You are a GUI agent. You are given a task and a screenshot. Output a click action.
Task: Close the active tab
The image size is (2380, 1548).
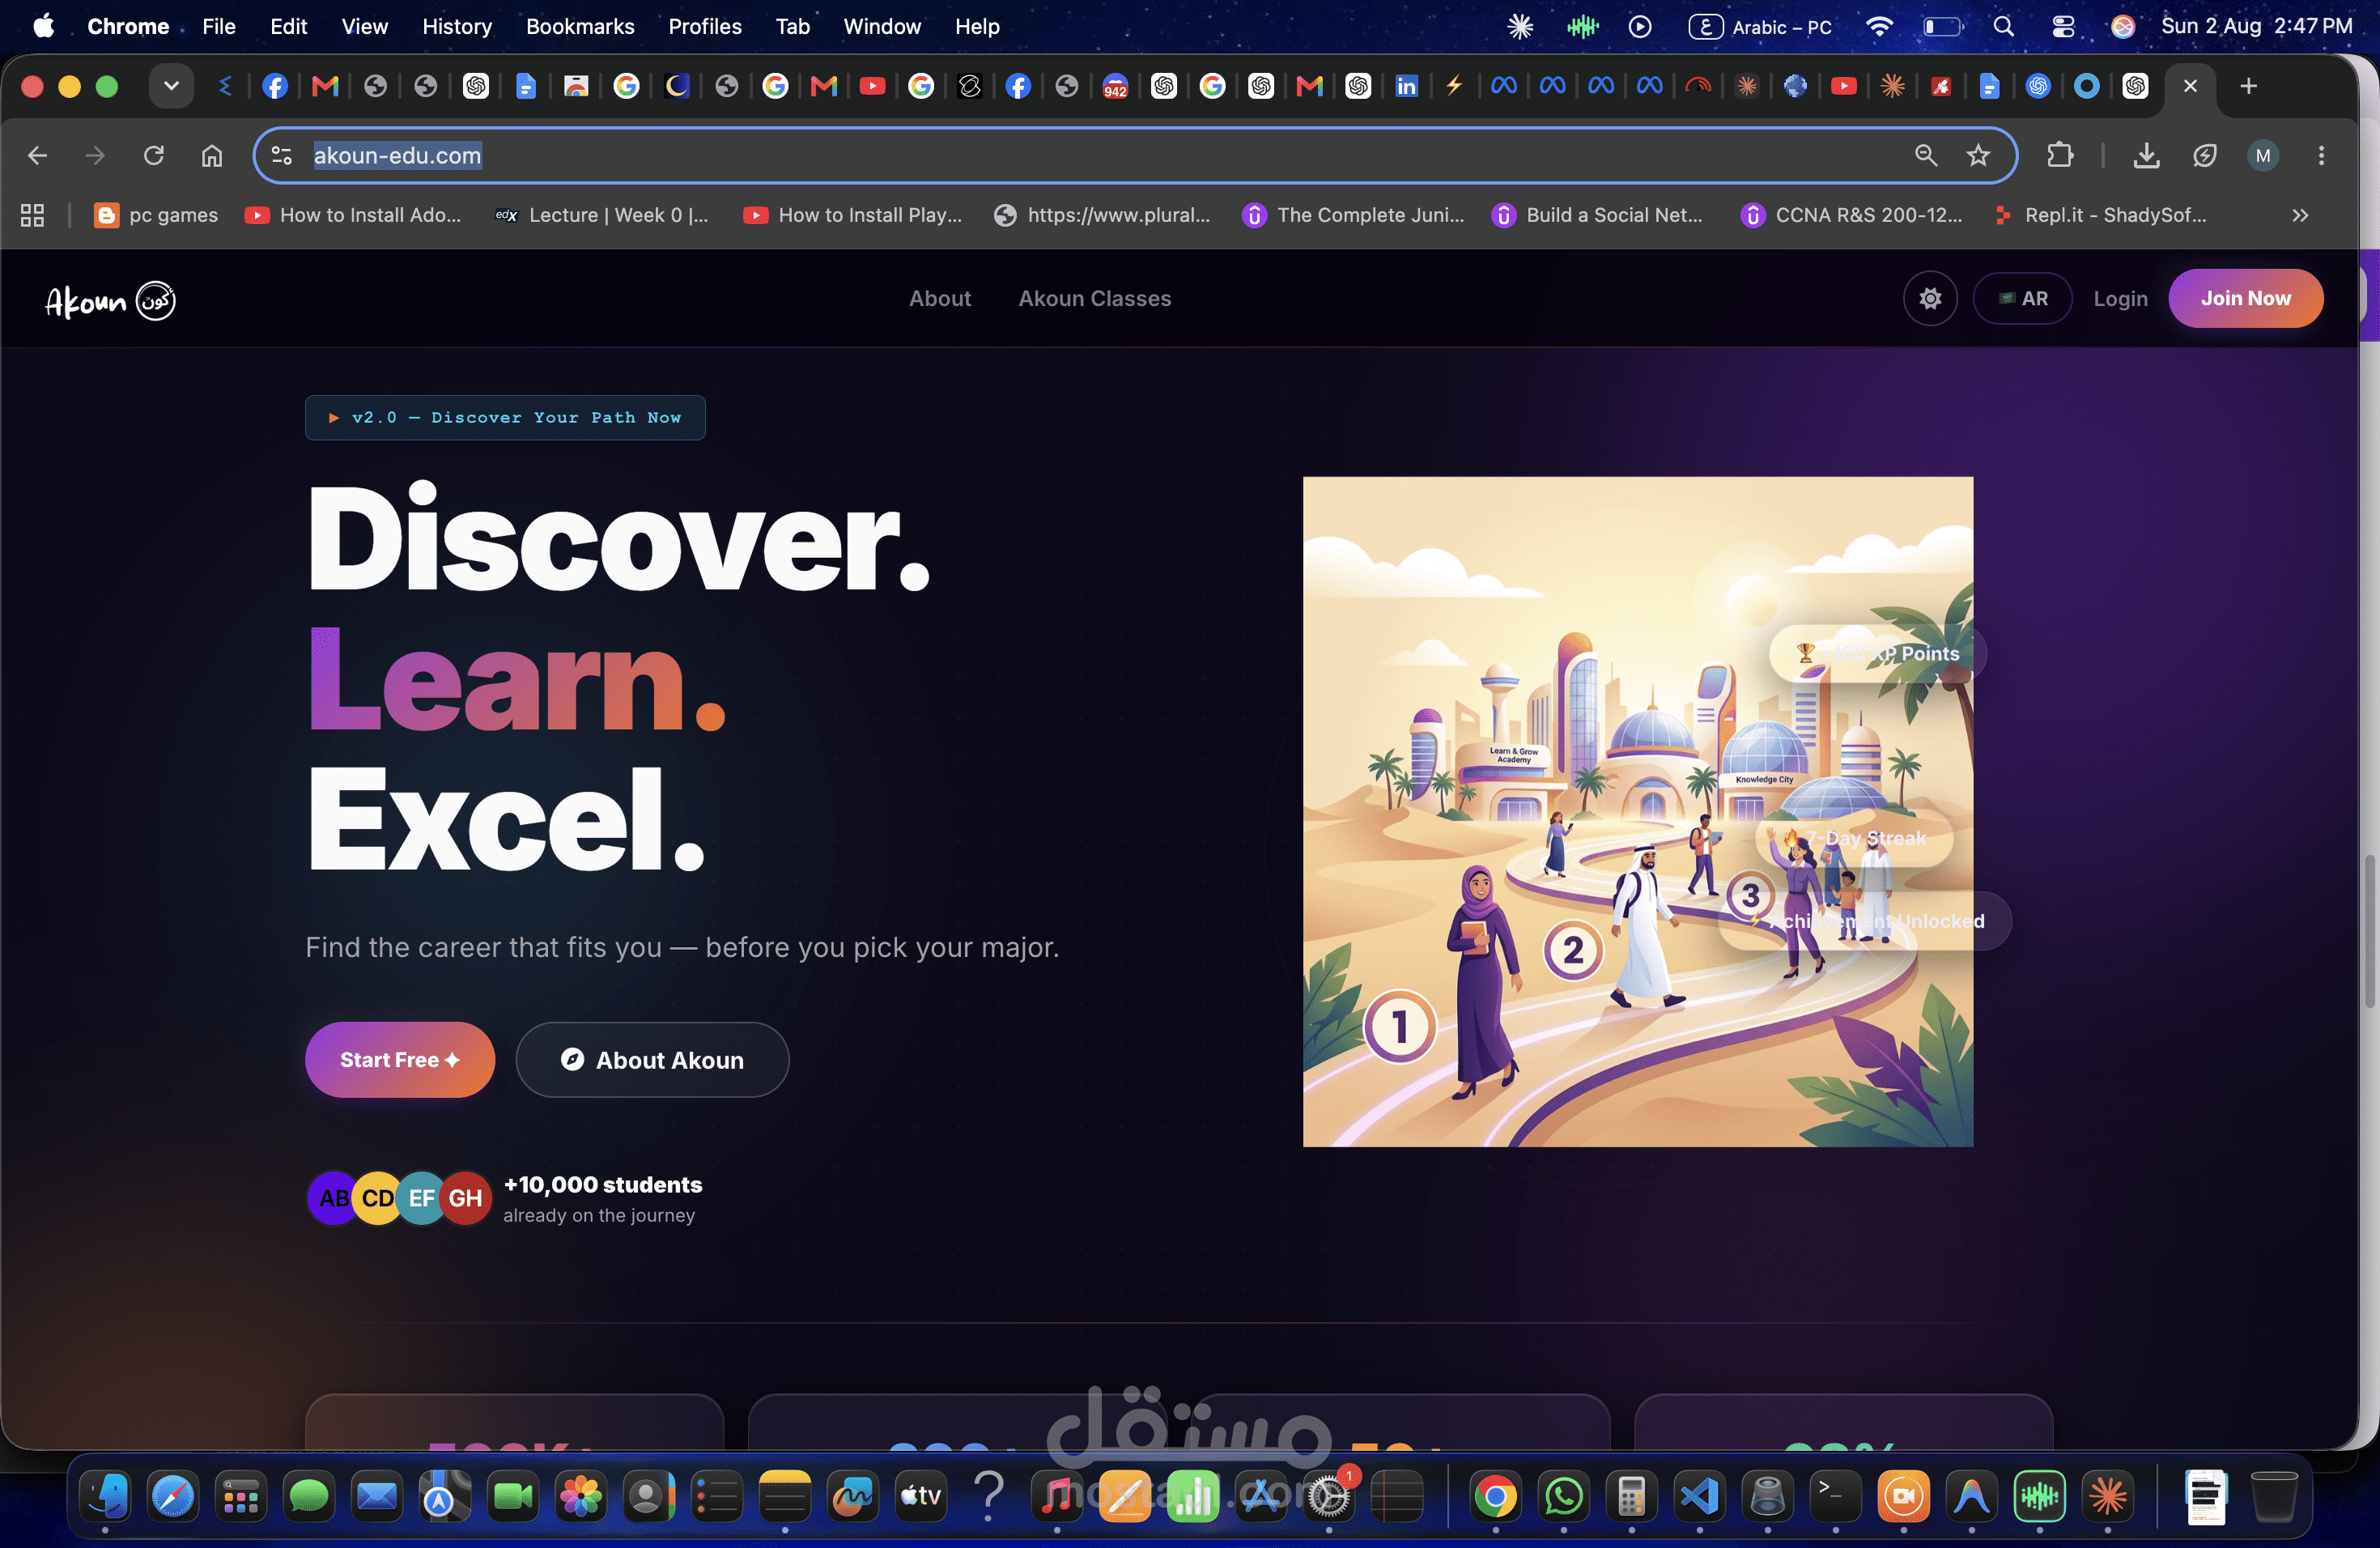tap(2190, 86)
